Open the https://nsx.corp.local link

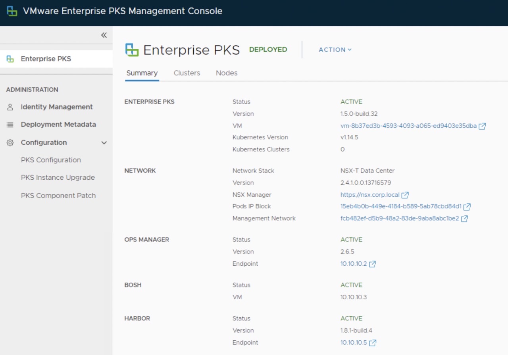[370, 195]
